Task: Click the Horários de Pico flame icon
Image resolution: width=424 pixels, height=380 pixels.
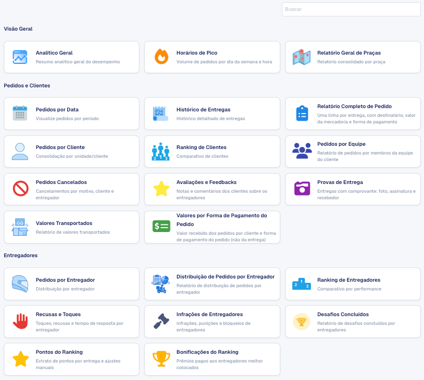Action: [161, 56]
